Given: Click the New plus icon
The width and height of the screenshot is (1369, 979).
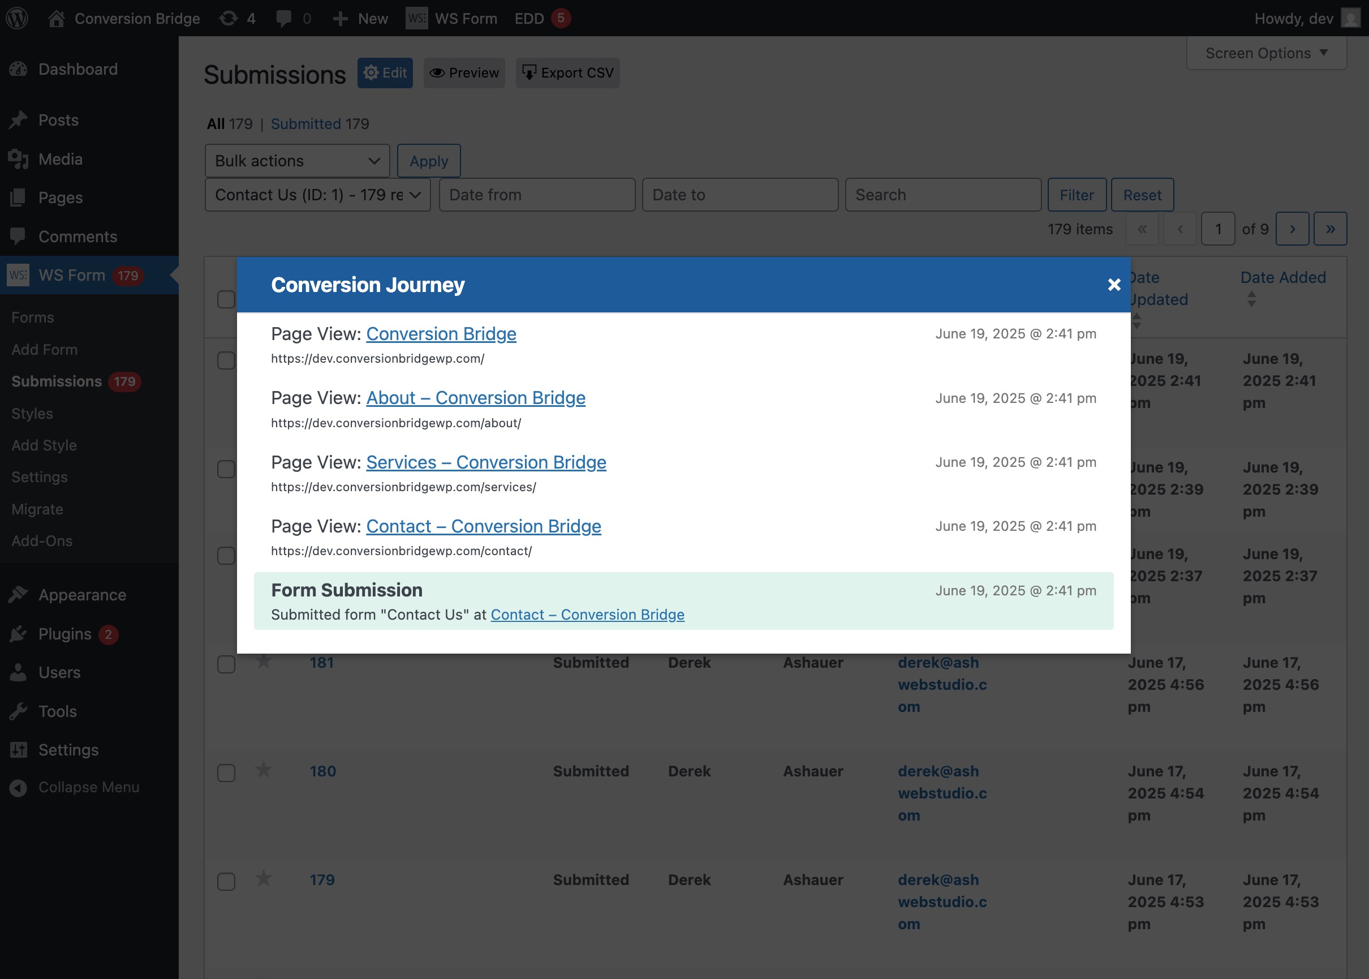Looking at the screenshot, I should click(x=340, y=19).
